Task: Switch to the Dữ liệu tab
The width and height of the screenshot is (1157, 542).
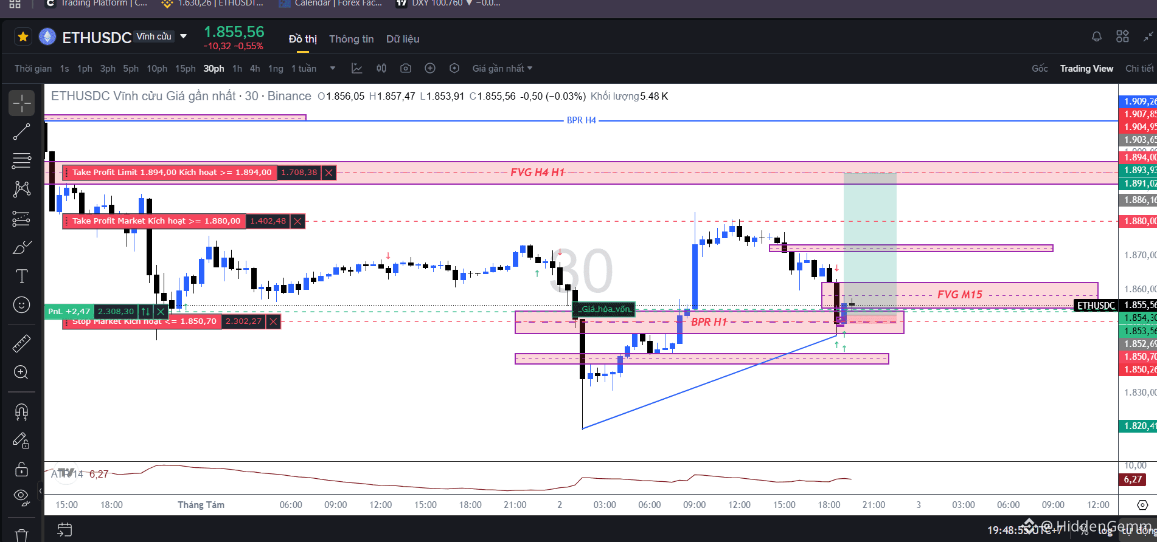Action: (x=403, y=39)
